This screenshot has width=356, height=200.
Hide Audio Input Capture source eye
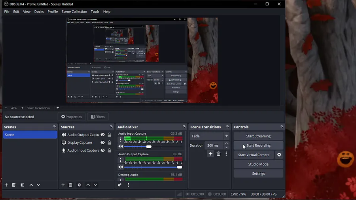tap(102, 150)
